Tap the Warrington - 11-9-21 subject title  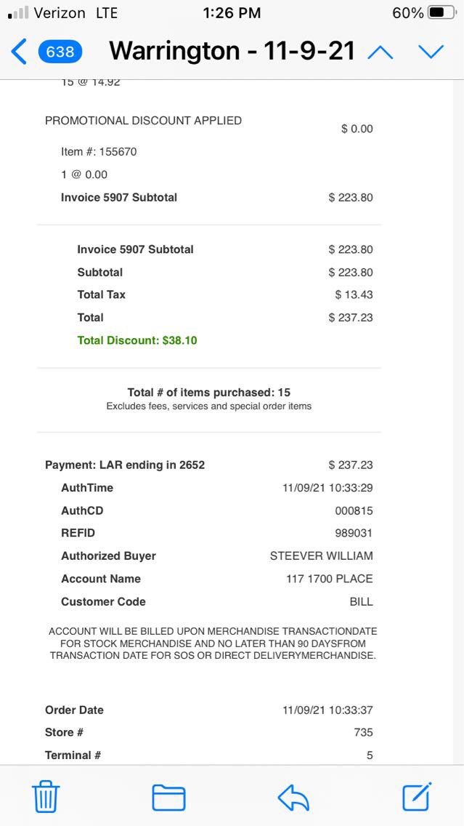click(232, 51)
